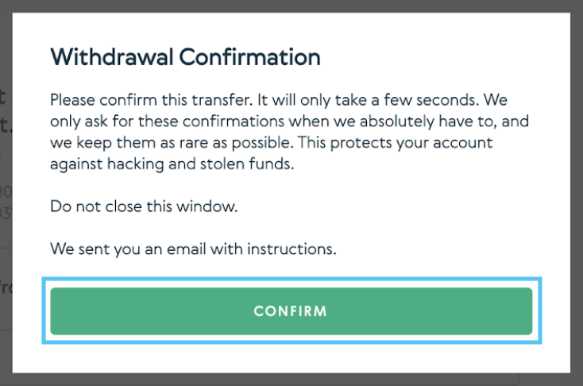Viewport: 583px width, 386px height.
Task: Click the Withdrawal Confirmation heading
Action: [185, 57]
